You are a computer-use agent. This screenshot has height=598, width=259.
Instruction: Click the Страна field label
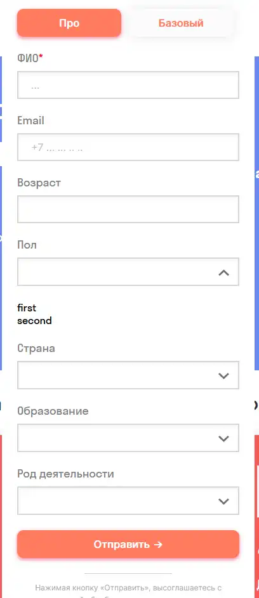point(36,348)
